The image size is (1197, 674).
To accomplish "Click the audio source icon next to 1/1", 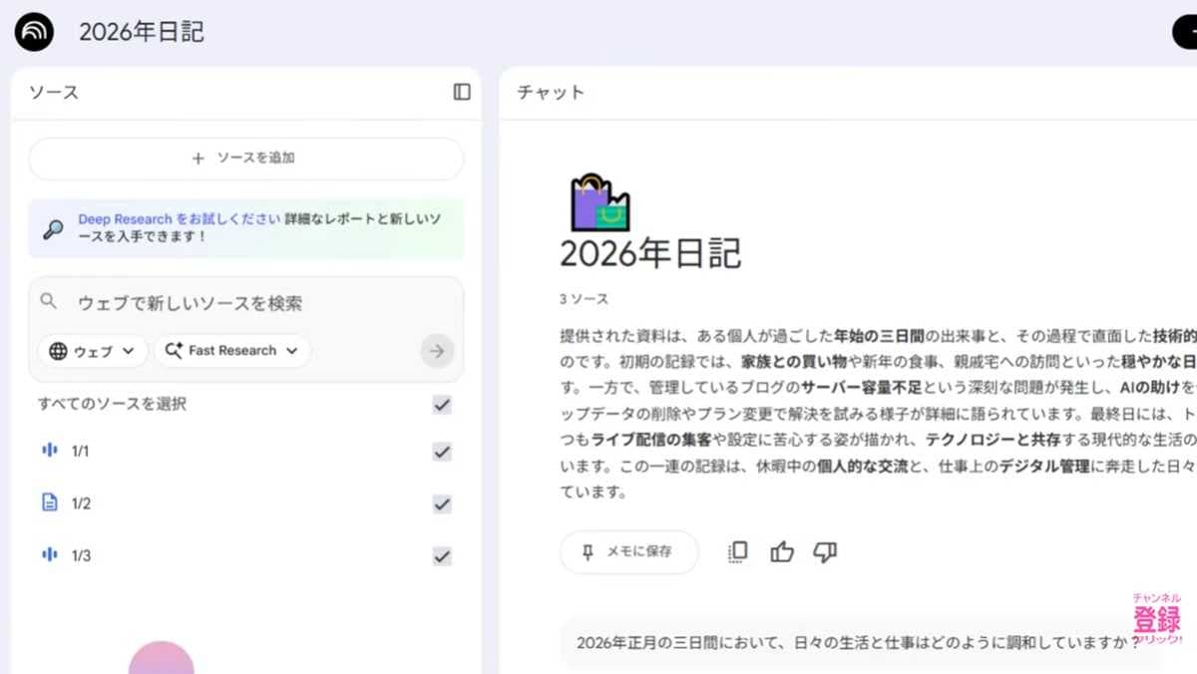I will point(50,451).
